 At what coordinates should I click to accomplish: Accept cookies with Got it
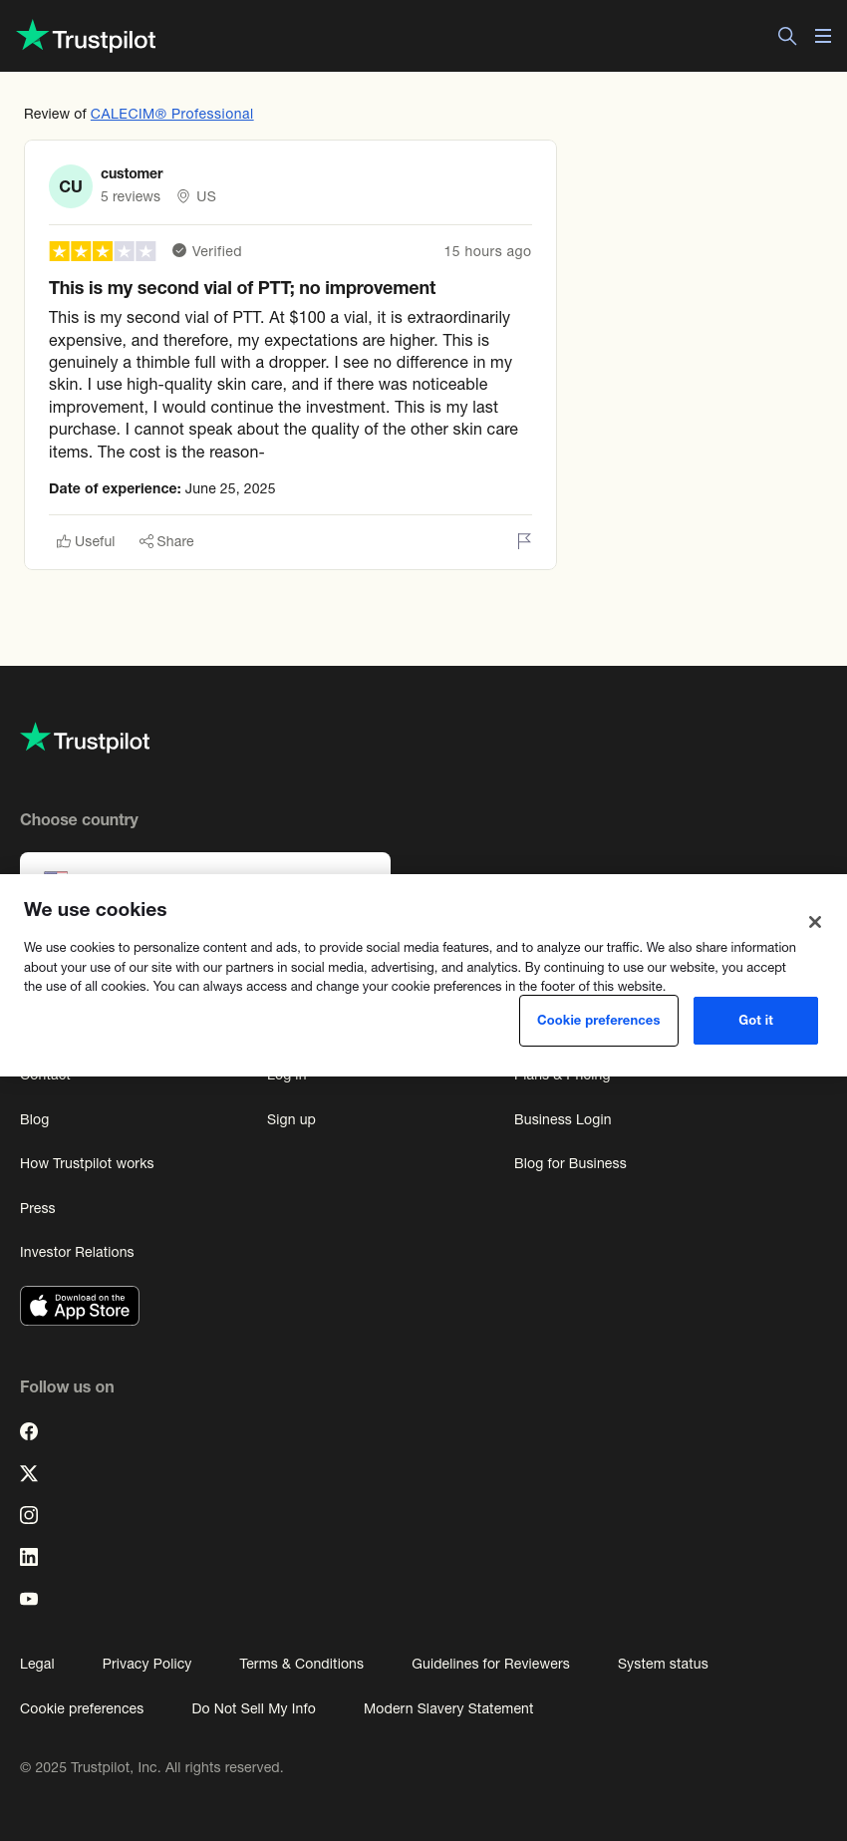pos(755,1021)
